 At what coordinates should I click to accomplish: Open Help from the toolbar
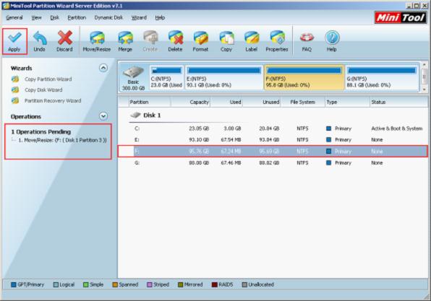click(332, 41)
